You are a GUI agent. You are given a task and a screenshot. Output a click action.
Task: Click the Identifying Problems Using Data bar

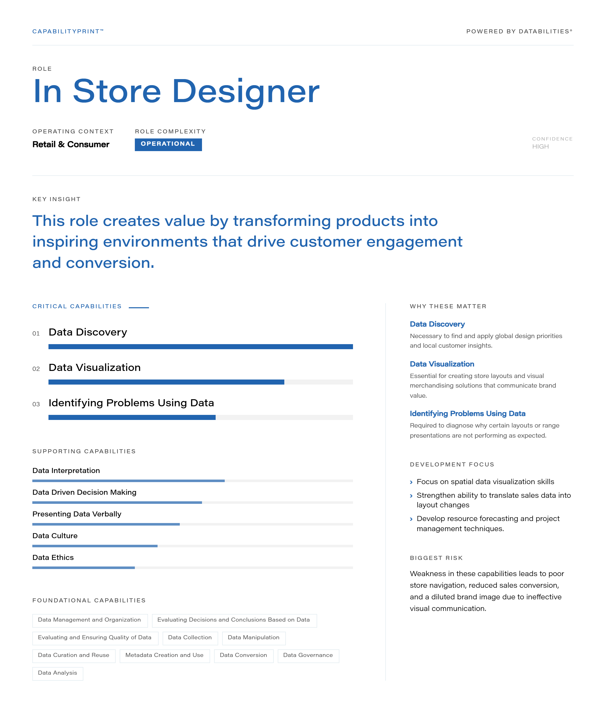click(x=200, y=417)
